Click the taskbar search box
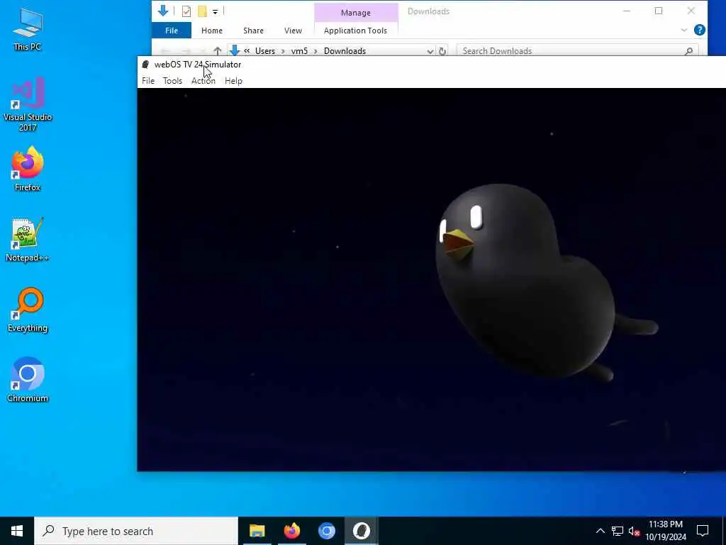This screenshot has height=545, width=726. 136,531
